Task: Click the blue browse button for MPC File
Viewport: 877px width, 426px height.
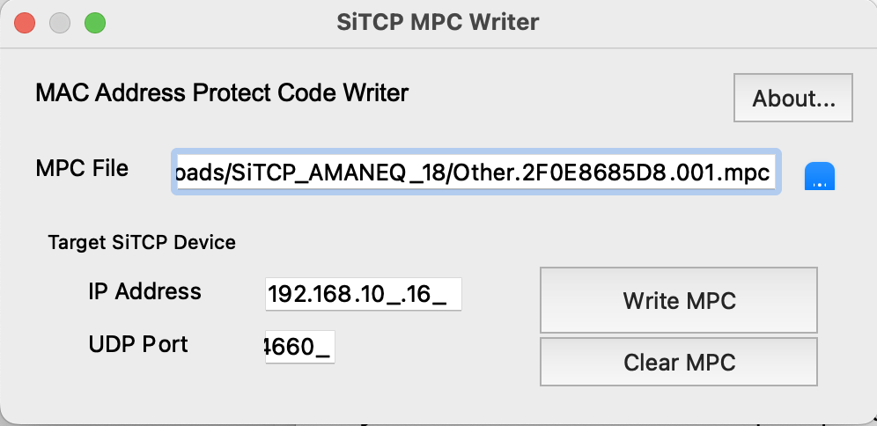Action: point(820,177)
